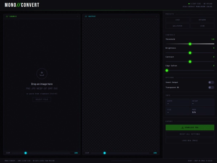Apply the Artwork preset

pyautogui.click(x=202, y=20)
